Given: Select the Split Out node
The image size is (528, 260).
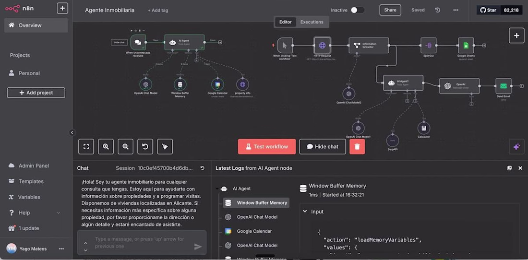Looking at the screenshot, I should click(x=428, y=46).
